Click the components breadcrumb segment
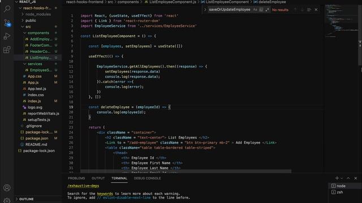362x203 pixels. pos(128,2)
